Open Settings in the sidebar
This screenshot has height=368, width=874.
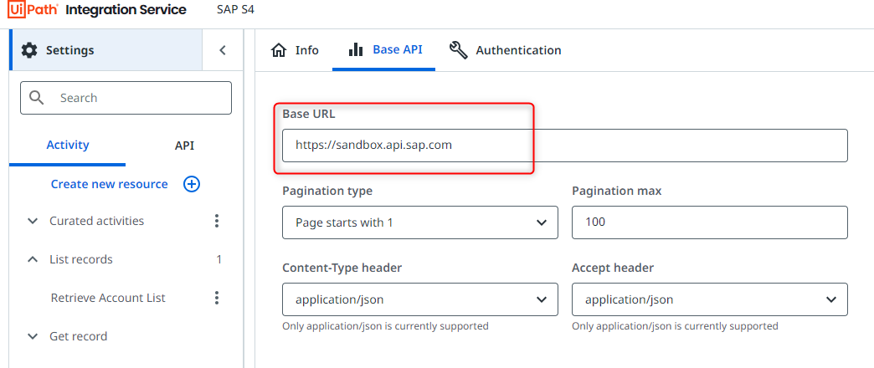[106, 50]
